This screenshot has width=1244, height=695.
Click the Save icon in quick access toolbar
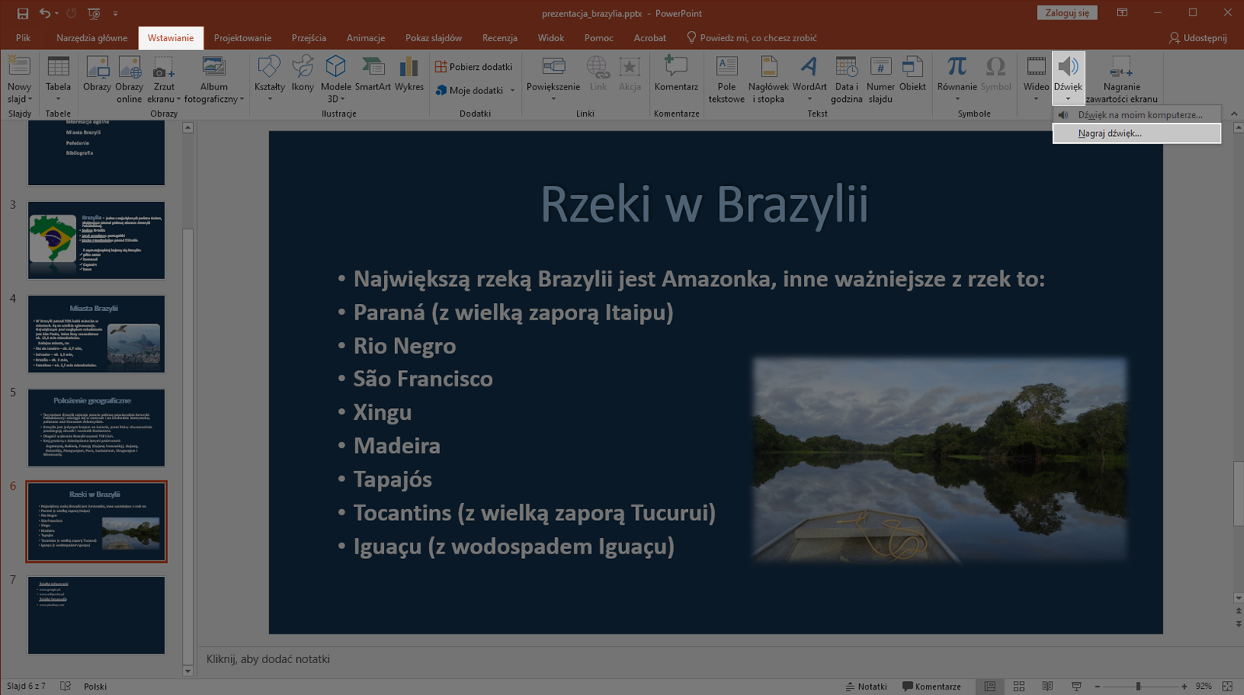click(23, 13)
